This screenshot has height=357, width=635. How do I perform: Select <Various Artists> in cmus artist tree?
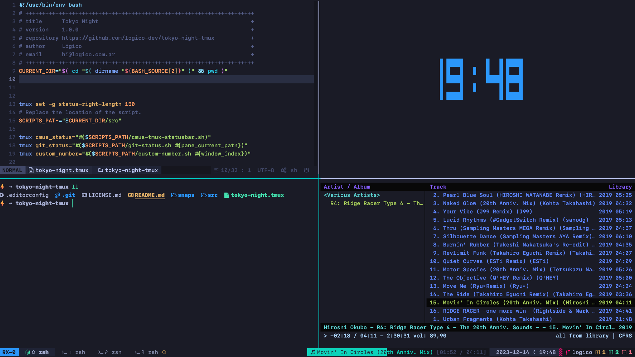[352, 195]
